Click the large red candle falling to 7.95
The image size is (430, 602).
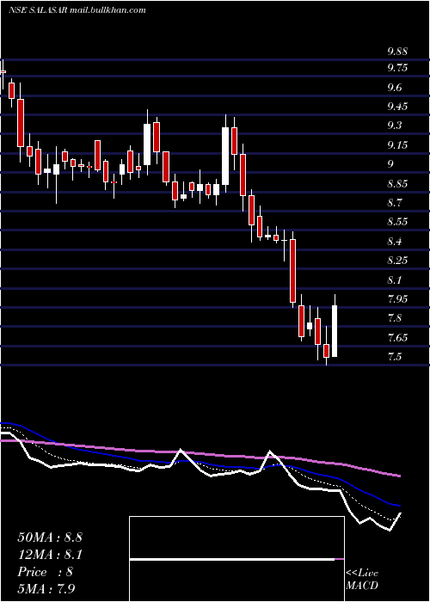[x=293, y=270]
